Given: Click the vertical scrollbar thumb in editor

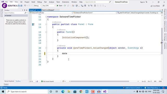Looking at the screenshot, I should click(162, 41).
